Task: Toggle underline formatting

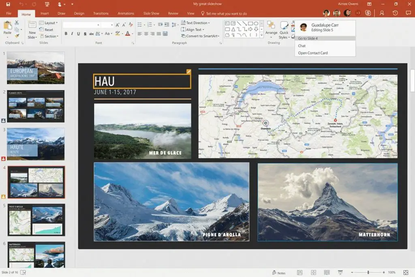Action: [79, 34]
